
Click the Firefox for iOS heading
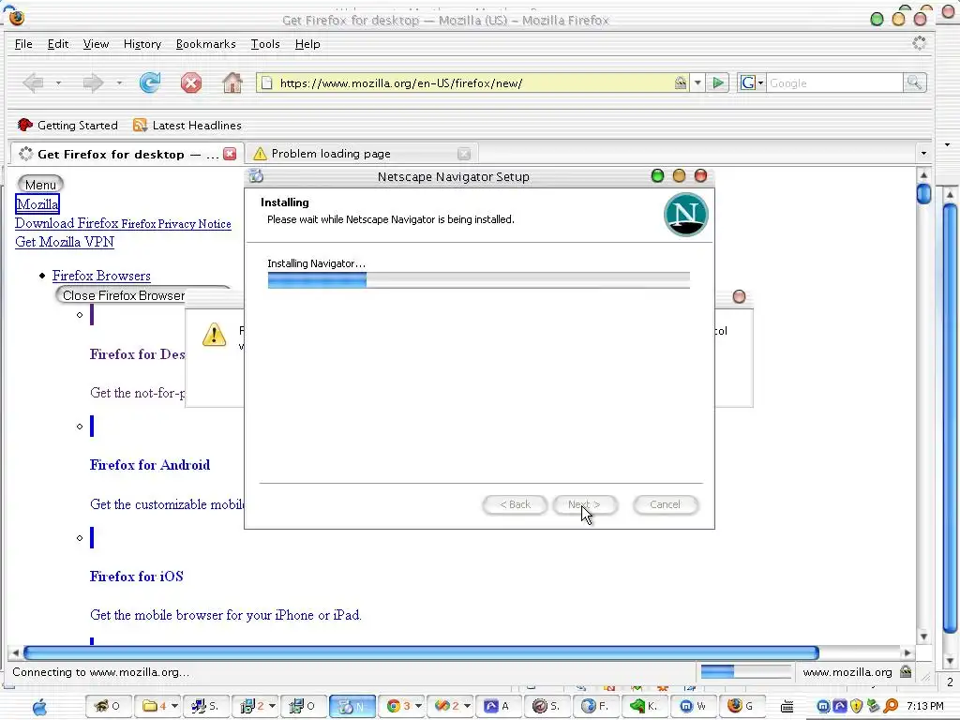[x=137, y=577]
